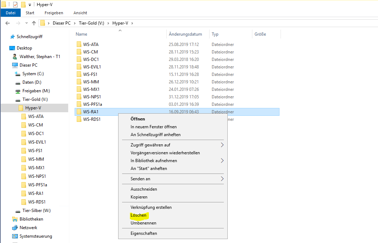
Task: Navigate up one folder level arrow
Action: [x=34, y=23]
